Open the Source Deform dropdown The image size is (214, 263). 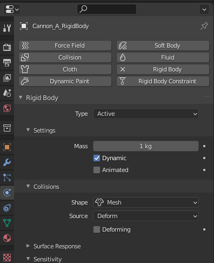tap(146, 216)
